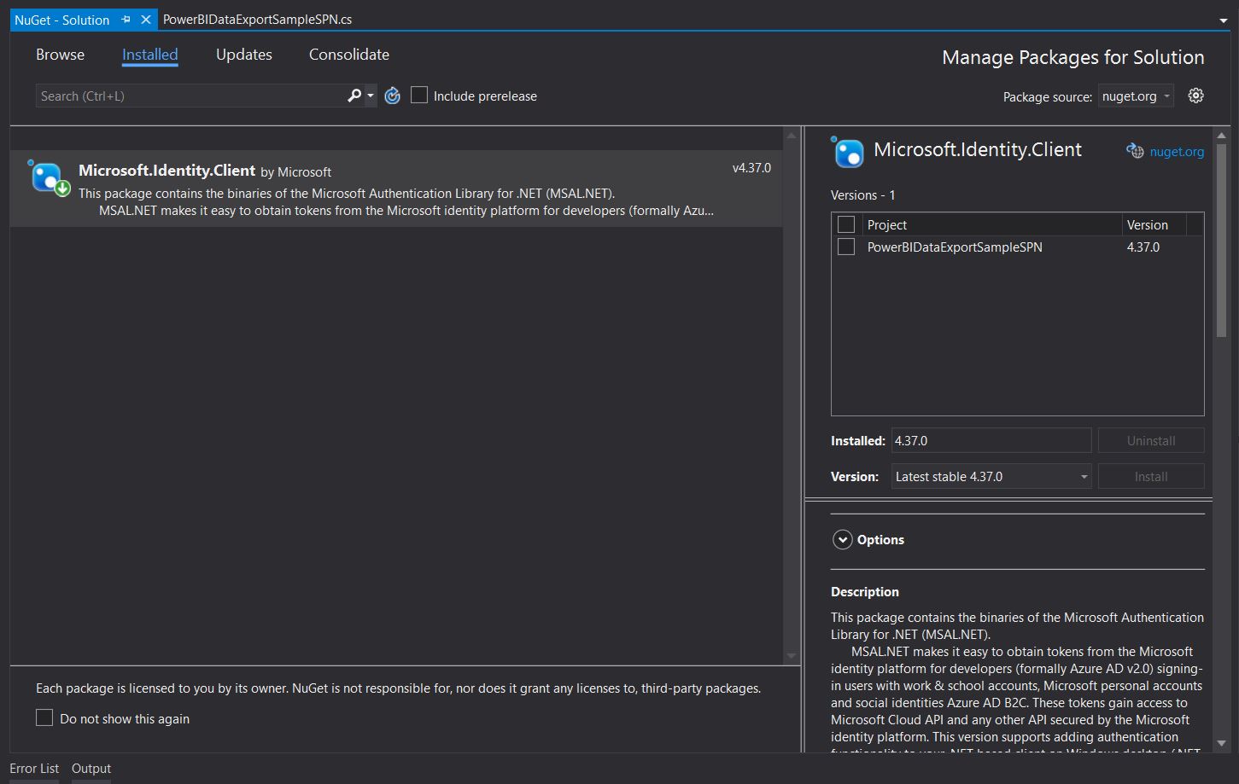
Task: Click the package icon in details pane
Action: point(848,153)
